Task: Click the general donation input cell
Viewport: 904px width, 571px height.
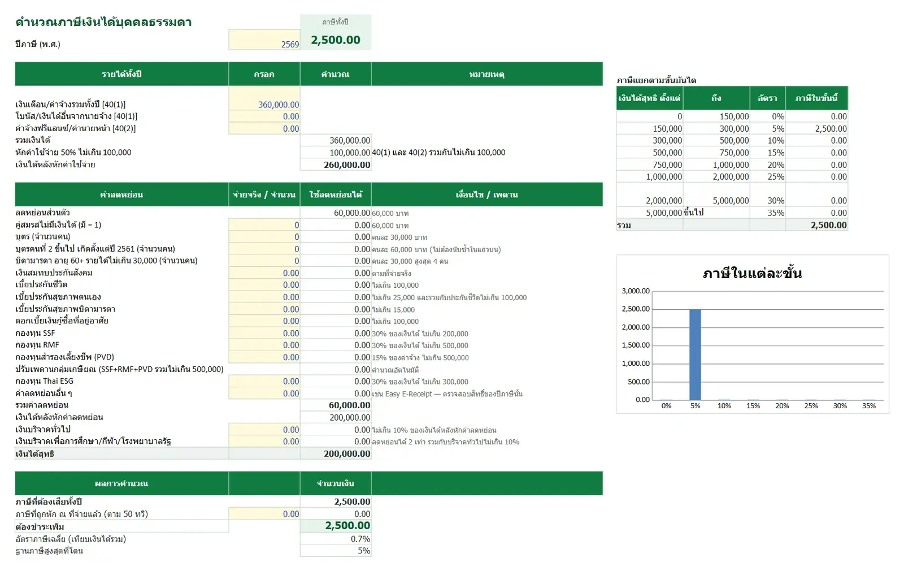Action: [264, 430]
